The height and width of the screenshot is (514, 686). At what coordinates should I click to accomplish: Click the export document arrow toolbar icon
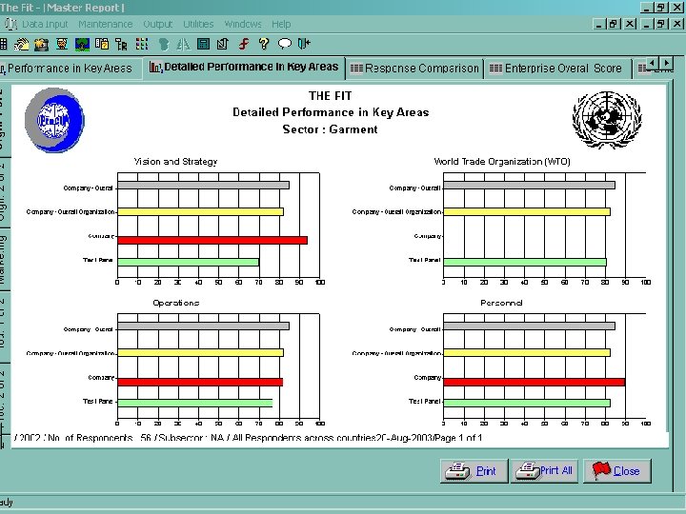coord(223,44)
